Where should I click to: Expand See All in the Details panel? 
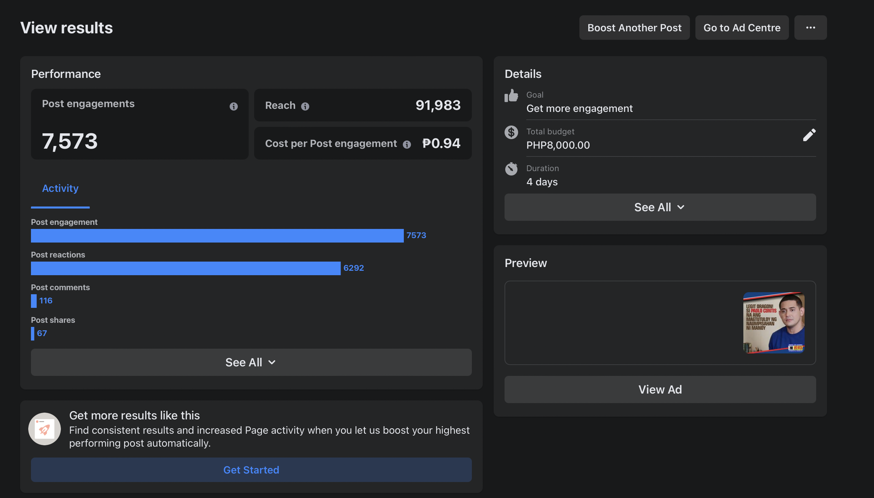[660, 207]
